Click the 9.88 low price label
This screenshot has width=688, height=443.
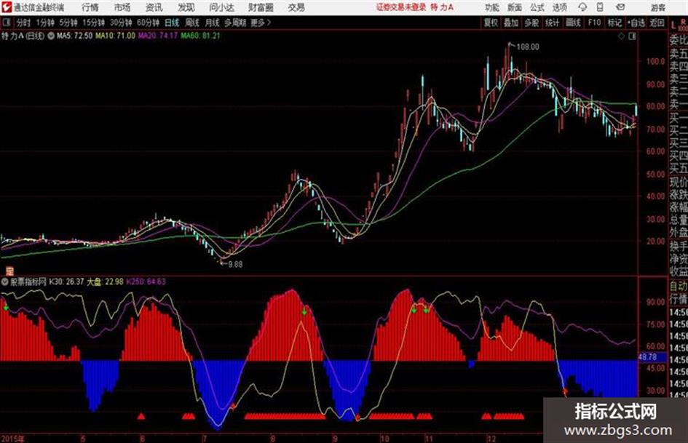coord(235,264)
